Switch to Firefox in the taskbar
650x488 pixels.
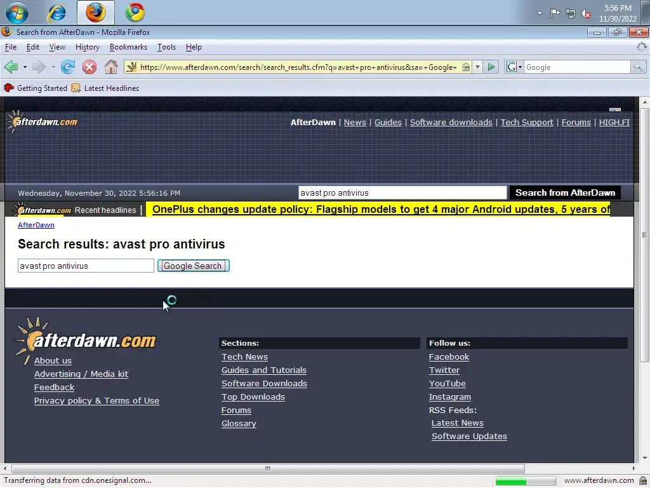click(96, 13)
